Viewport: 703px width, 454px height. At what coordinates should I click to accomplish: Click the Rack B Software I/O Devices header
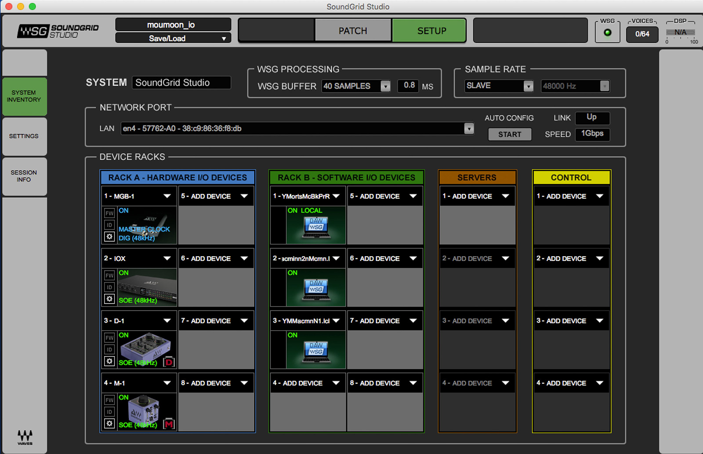(x=346, y=178)
